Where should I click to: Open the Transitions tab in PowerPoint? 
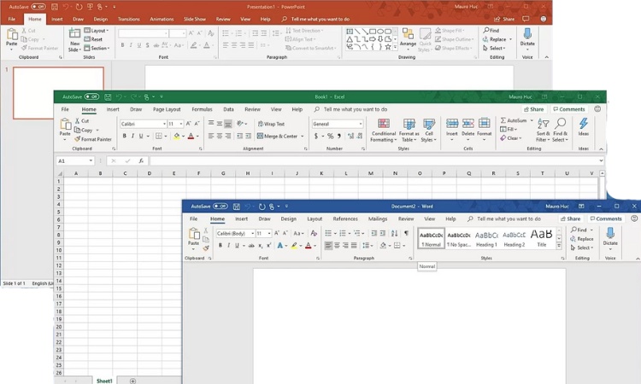coord(129,19)
